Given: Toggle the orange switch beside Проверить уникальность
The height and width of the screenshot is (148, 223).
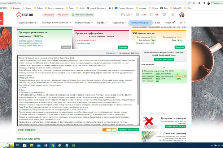Looking at the screenshot, I should tap(109, 130).
